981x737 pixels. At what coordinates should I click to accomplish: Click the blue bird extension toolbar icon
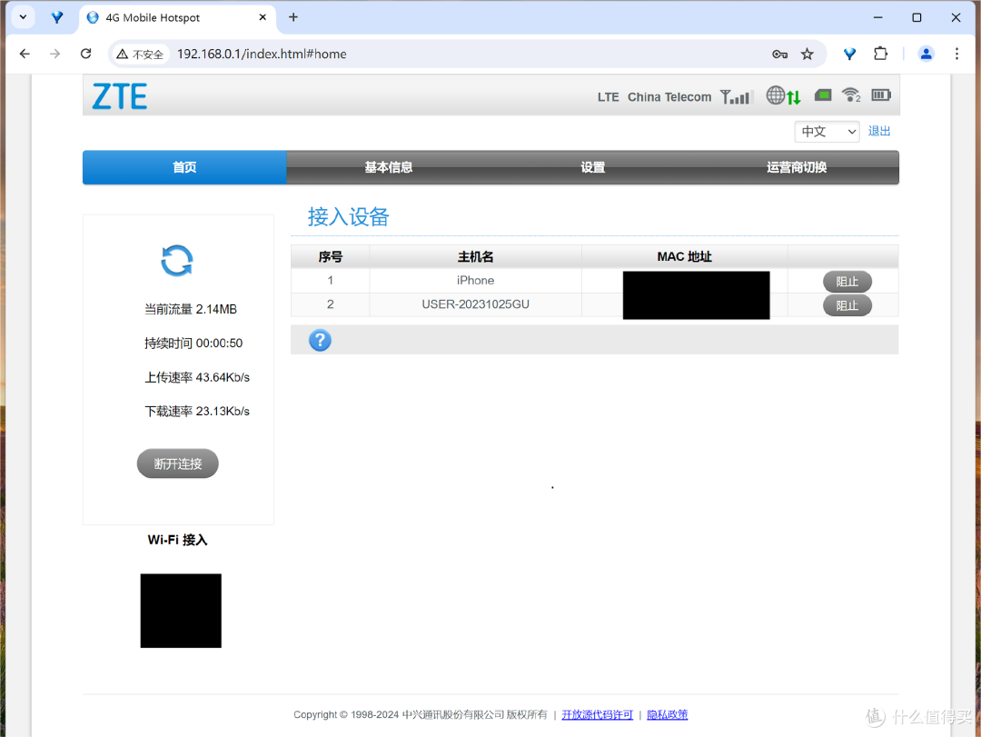click(x=849, y=54)
